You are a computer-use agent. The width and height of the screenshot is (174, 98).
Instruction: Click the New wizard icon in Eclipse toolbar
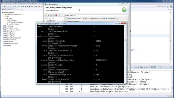(2, 7)
